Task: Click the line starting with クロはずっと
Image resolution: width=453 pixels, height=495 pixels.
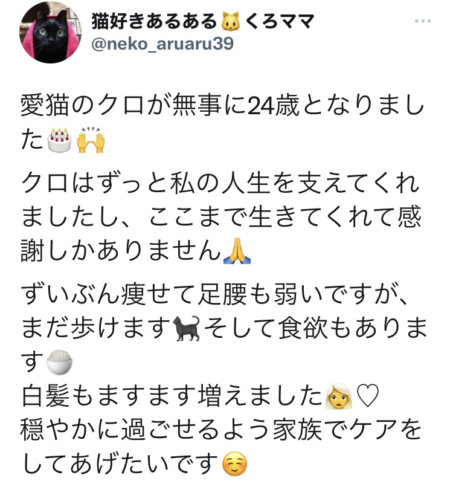Action: [x=220, y=184]
